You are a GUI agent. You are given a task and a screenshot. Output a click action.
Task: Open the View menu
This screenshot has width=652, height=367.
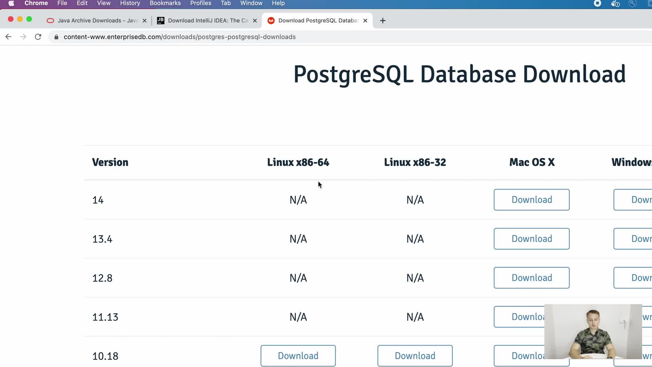[x=104, y=3]
